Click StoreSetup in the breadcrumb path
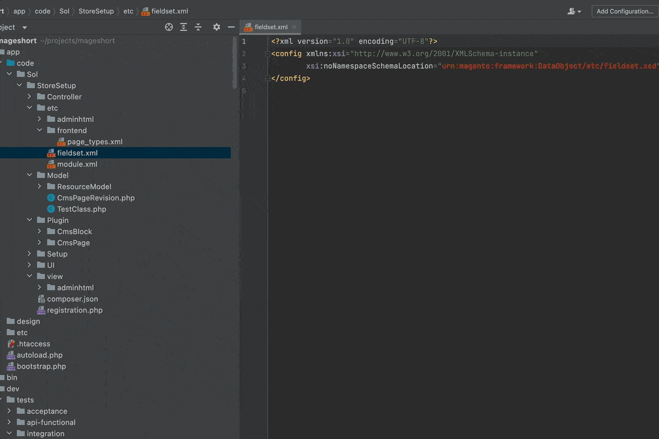Viewport: 659px width, 439px height. pos(96,11)
